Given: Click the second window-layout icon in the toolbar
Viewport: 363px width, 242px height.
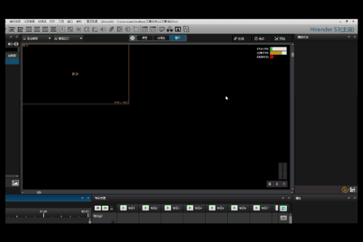Looking at the screenshot, I should [153, 30].
